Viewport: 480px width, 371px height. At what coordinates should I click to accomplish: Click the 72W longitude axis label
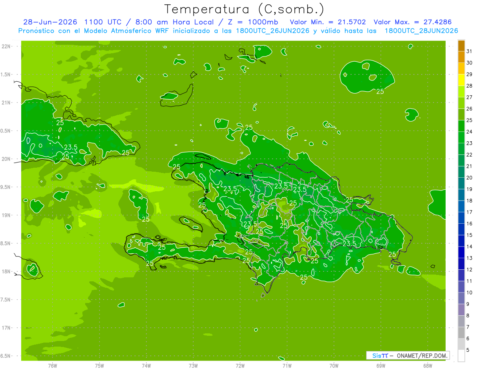click(x=240, y=365)
